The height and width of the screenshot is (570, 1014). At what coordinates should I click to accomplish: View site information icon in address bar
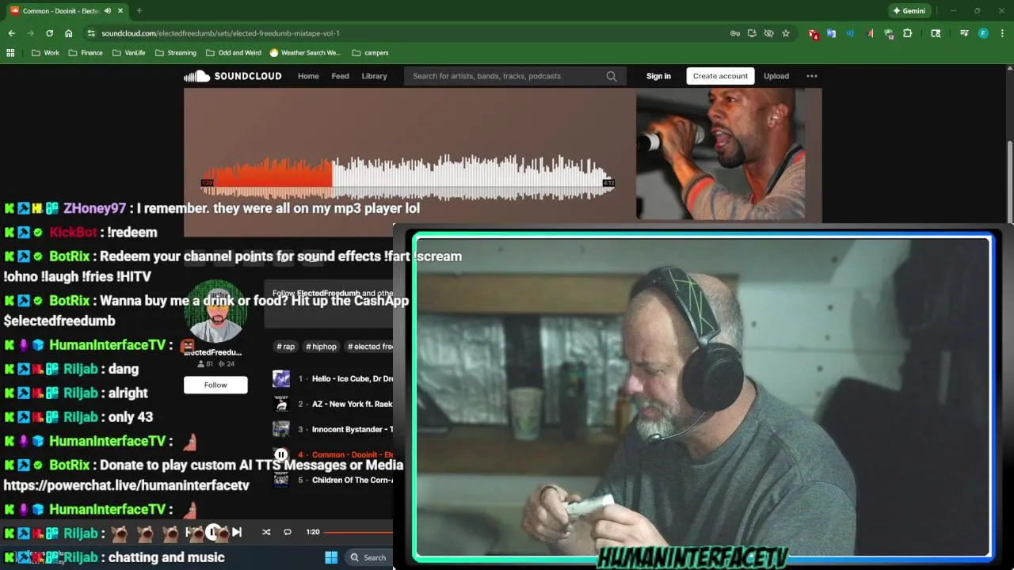(91, 33)
